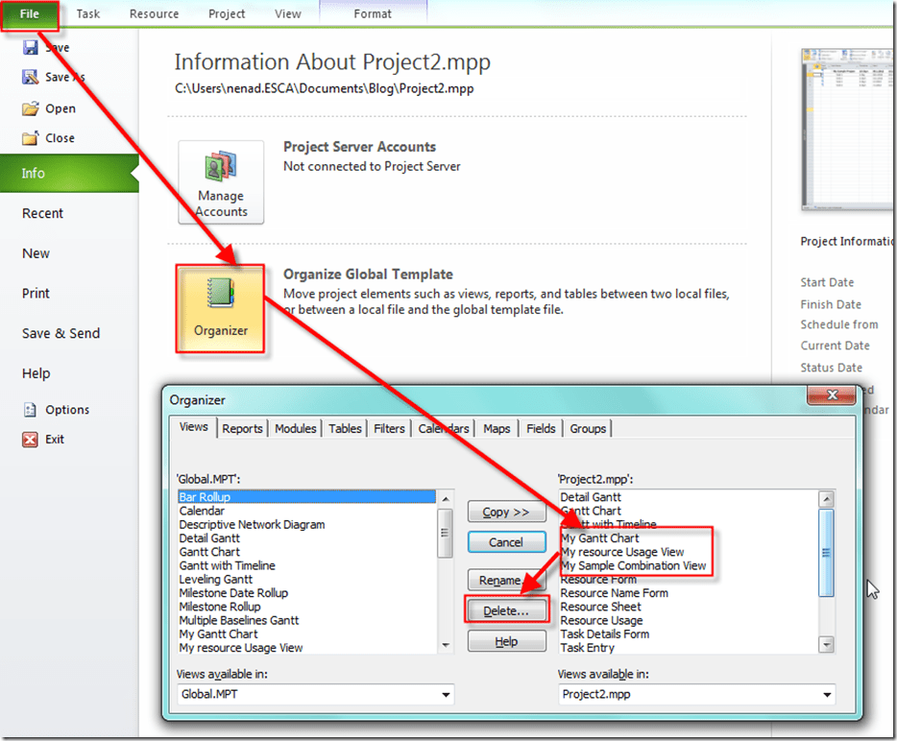Select 'My Gantt Chart' in Project2.mpp list

(x=600, y=538)
